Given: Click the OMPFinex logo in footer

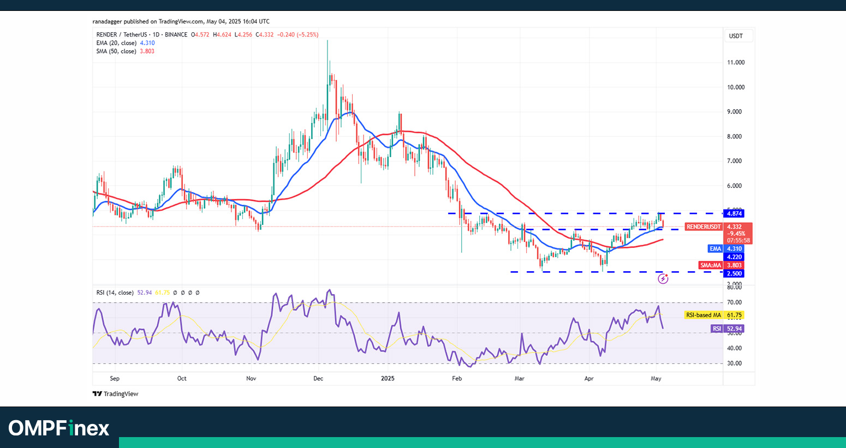Looking at the screenshot, I should pos(59,428).
